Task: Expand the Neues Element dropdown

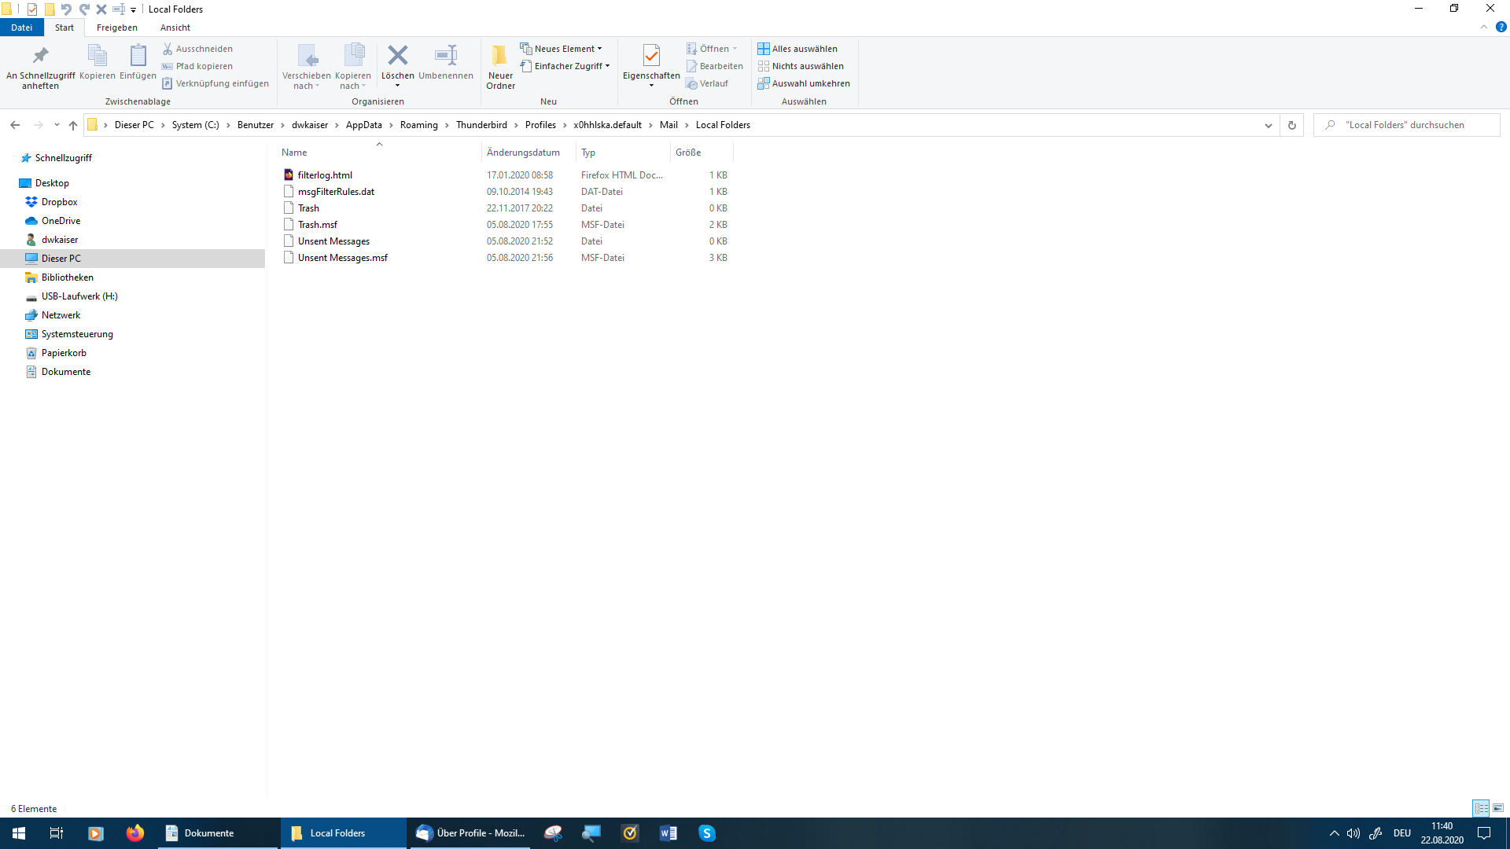Action: pyautogui.click(x=561, y=49)
